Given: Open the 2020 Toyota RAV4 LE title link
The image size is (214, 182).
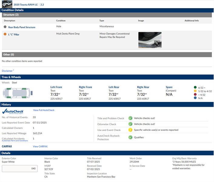Looking at the screenshot, I should (26, 5).
